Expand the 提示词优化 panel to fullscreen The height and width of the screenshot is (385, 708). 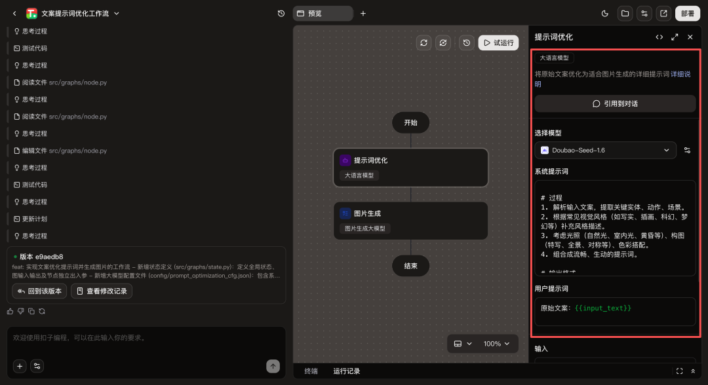(675, 37)
